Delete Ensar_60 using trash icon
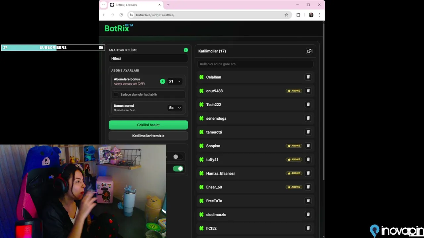The image size is (424, 238). pos(308,187)
